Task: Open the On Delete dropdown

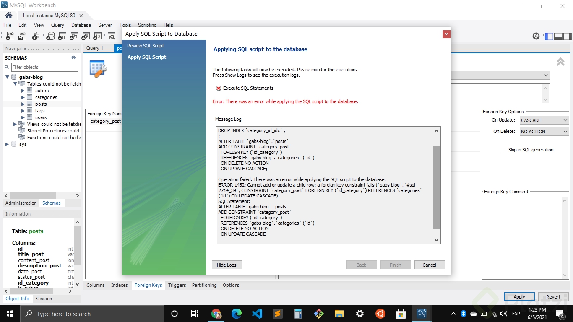Action: point(544,132)
